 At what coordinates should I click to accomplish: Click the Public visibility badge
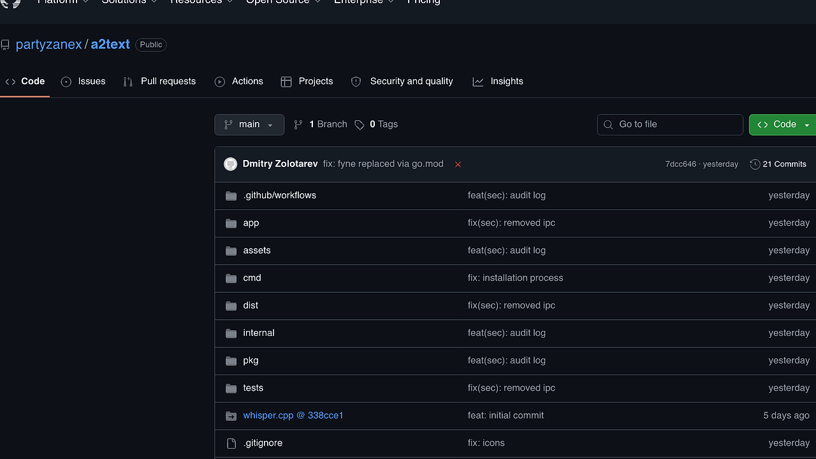pyautogui.click(x=151, y=45)
